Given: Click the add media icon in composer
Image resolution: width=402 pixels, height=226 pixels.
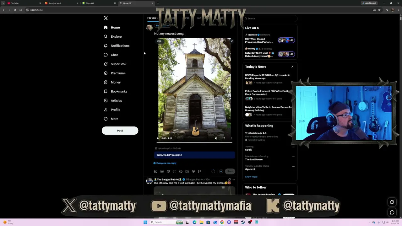Looking at the screenshot, I should pyautogui.click(x=156, y=172).
